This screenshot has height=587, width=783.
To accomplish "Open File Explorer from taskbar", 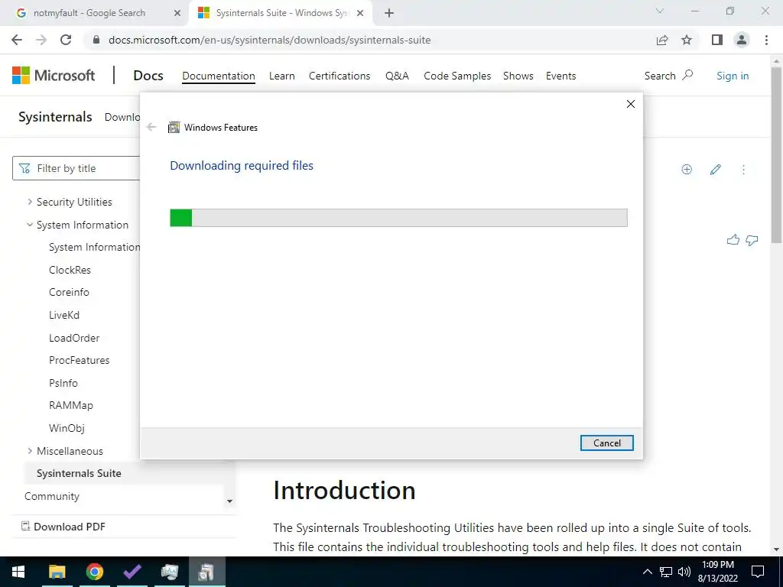I will pos(57,572).
